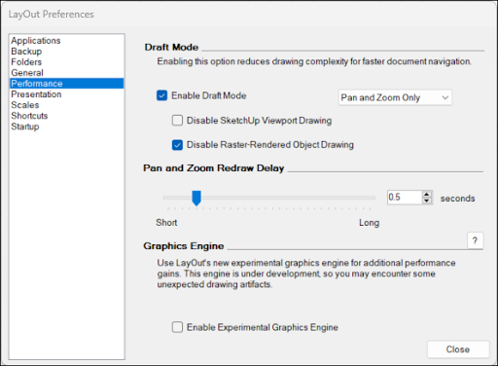Decrease redraw delay with down arrow
Viewport: 498px width, 366px height.
(x=427, y=201)
